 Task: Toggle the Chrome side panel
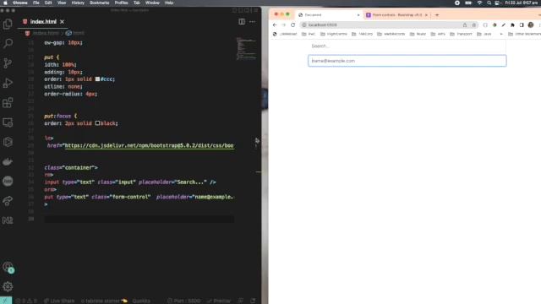[x=522, y=24]
